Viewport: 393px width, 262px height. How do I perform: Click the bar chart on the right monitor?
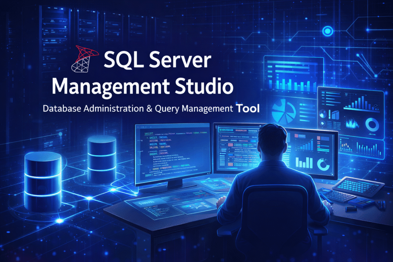click(305, 146)
